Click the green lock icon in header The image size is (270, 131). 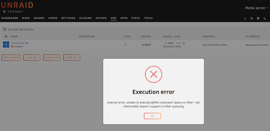coord(245,18)
